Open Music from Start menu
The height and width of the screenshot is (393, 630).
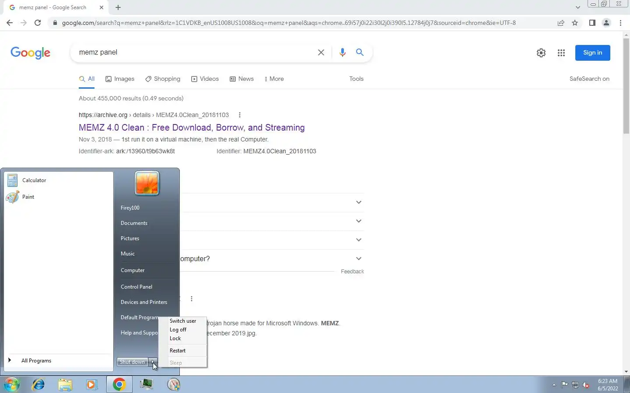click(128, 254)
